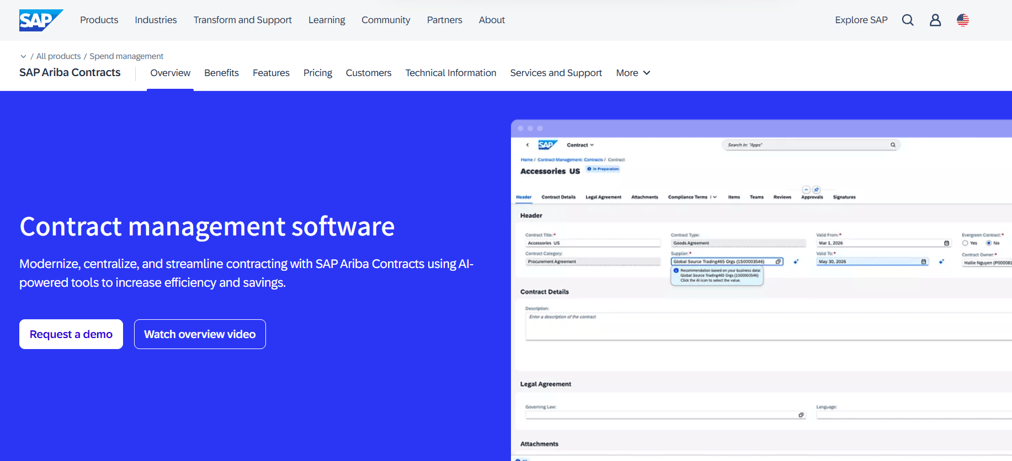Open the Community menu
This screenshot has width=1012, height=461.
386,20
